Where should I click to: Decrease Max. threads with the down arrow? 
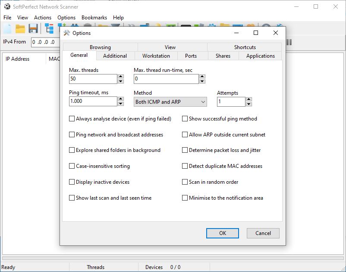121,81
